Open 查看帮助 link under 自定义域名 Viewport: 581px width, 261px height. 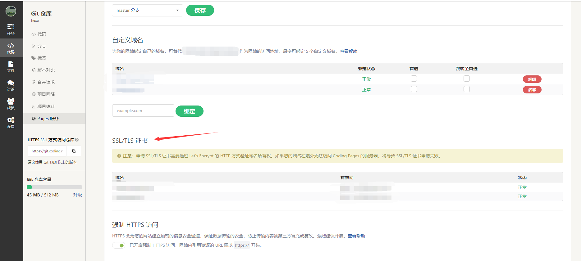[349, 51]
